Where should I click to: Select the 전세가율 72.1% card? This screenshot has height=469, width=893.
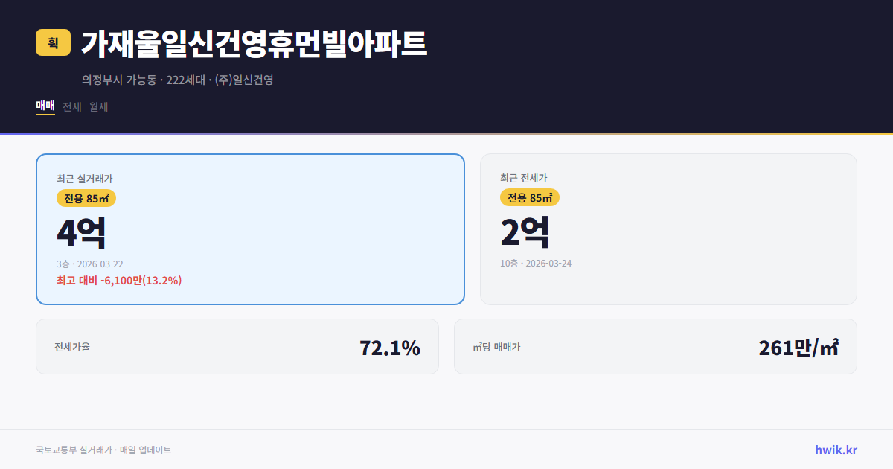(237, 346)
